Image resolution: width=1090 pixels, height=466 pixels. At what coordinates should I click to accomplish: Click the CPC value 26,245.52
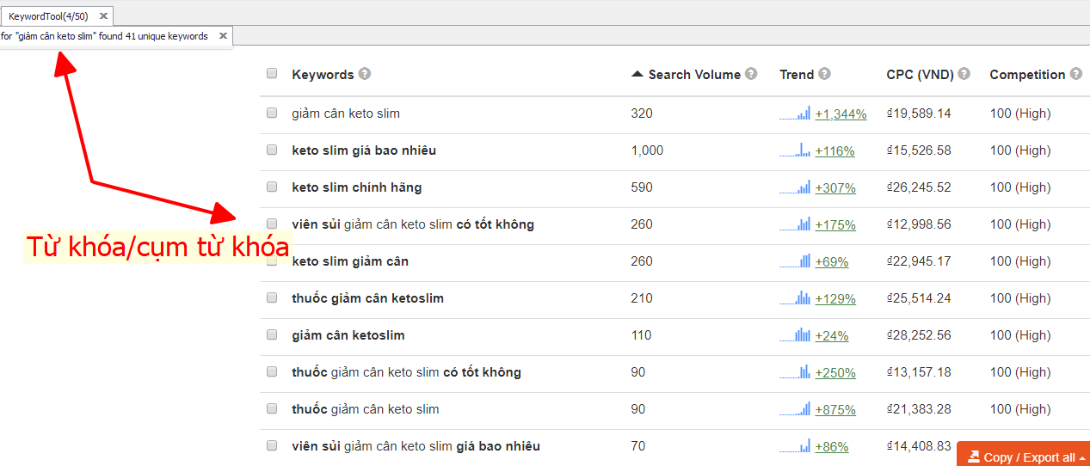(919, 187)
